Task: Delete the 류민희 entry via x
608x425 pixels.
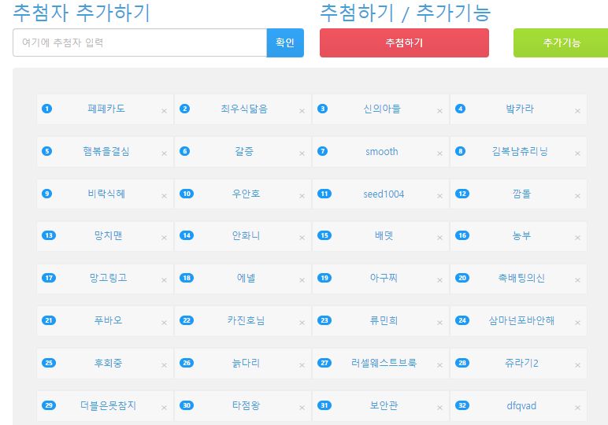Action: coord(439,323)
